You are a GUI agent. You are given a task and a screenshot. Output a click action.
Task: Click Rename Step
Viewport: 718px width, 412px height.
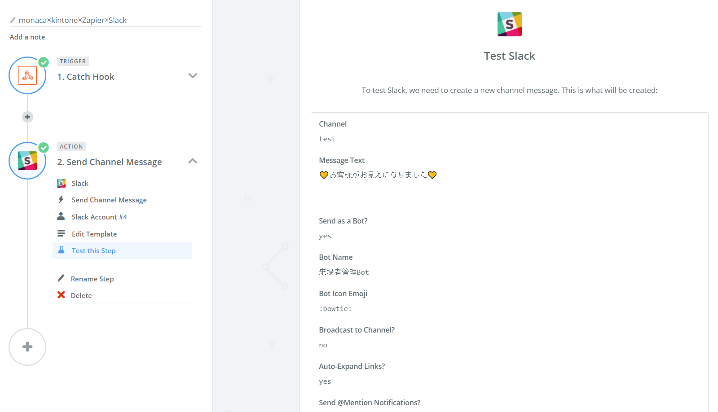click(93, 279)
